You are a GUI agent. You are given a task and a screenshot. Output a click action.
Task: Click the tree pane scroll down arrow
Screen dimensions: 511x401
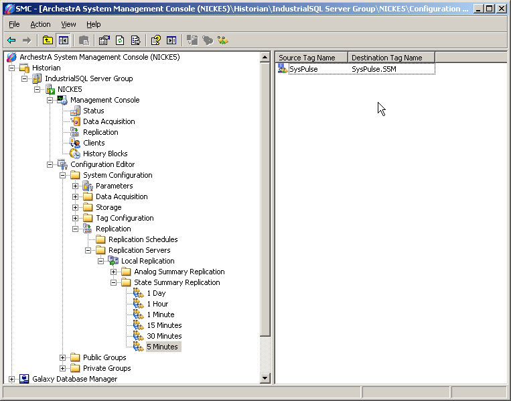pyautogui.click(x=265, y=378)
